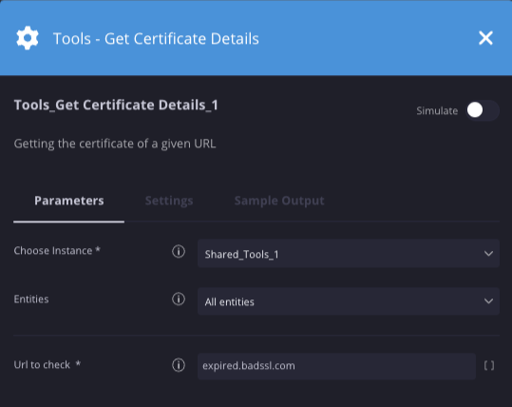View the Sample Output tab
Image resolution: width=512 pixels, height=407 pixels.
pyautogui.click(x=279, y=201)
